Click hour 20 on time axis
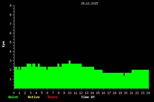This screenshot has width=154, height=102. (126, 93)
